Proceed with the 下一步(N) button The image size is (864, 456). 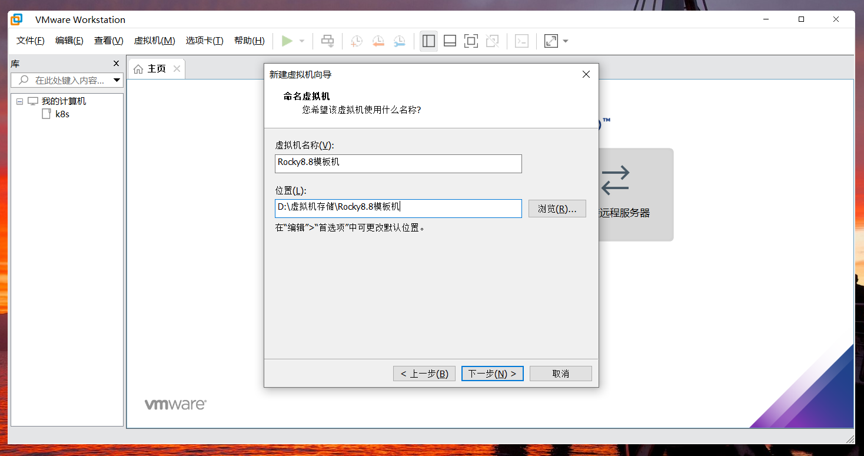(x=493, y=374)
